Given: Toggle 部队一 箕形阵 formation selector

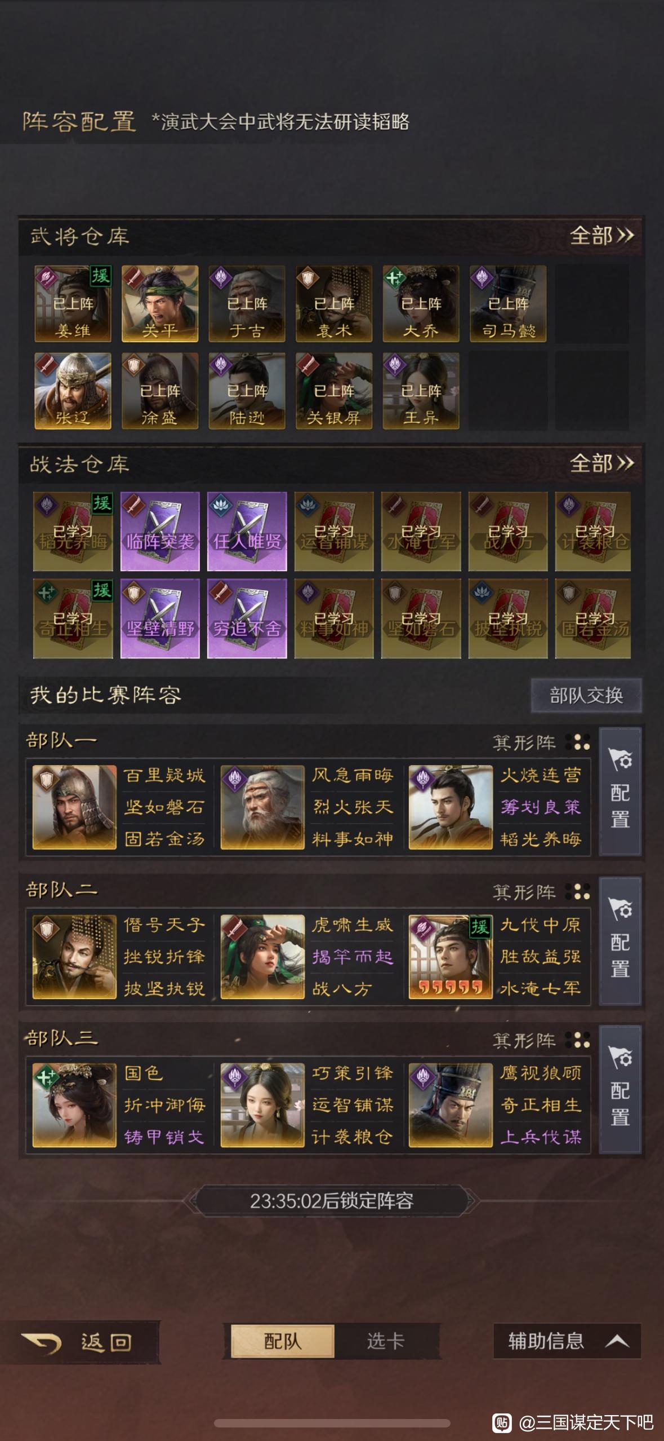Looking at the screenshot, I should pos(541,742).
